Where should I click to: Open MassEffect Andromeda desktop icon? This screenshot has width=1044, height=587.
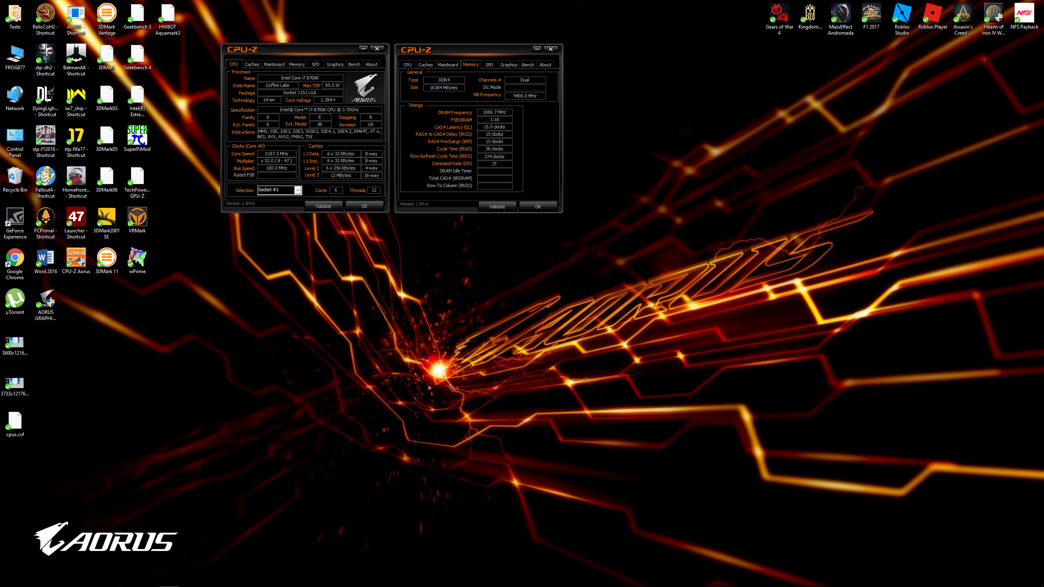(841, 19)
